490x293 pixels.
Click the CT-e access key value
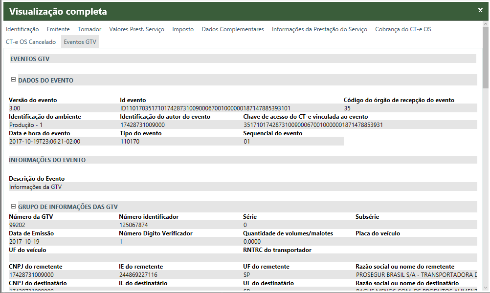(313, 125)
